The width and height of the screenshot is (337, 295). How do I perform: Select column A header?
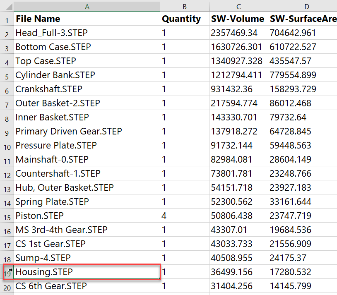(87, 7)
